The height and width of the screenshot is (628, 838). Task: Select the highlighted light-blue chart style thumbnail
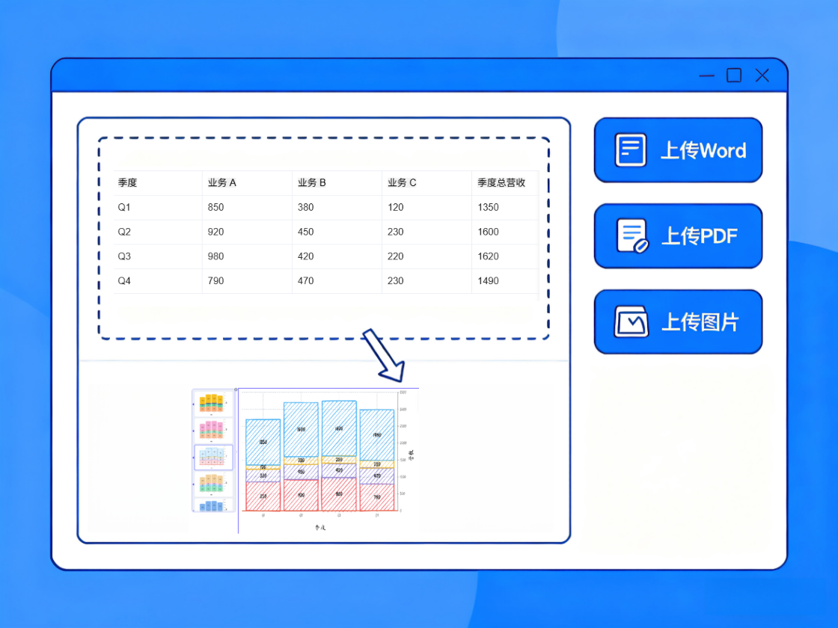(213, 456)
